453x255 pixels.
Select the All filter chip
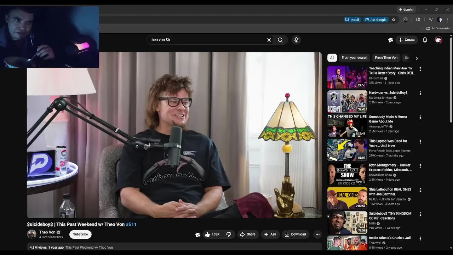click(x=332, y=58)
